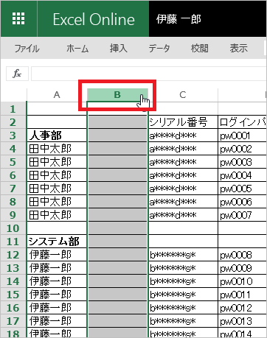Open the ホーム ribbon tab

pyautogui.click(x=77, y=49)
